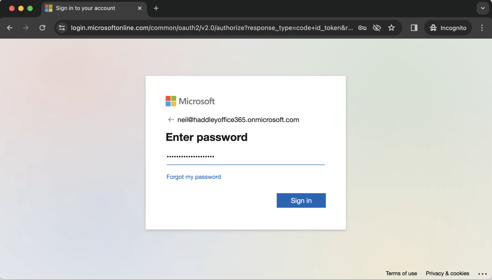Click the browser forward arrow
Image resolution: width=492 pixels, height=280 pixels.
coord(26,28)
